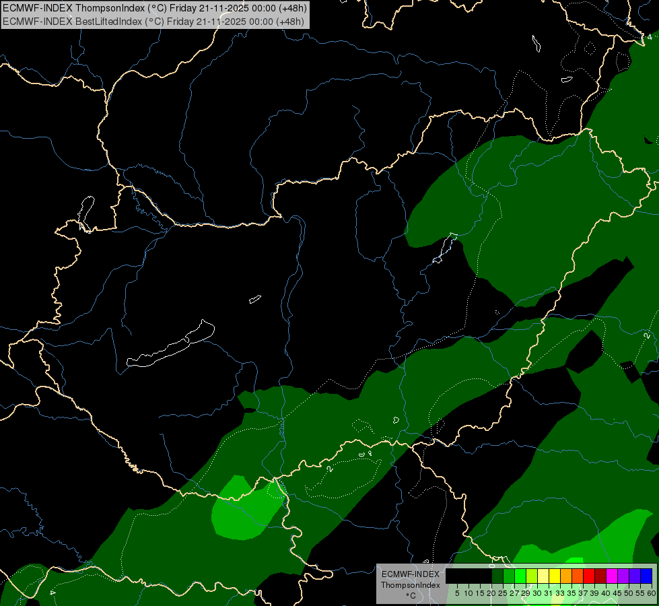Click legend scale value '27'
Viewport: 659px width, 606px height.
pos(514,593)
